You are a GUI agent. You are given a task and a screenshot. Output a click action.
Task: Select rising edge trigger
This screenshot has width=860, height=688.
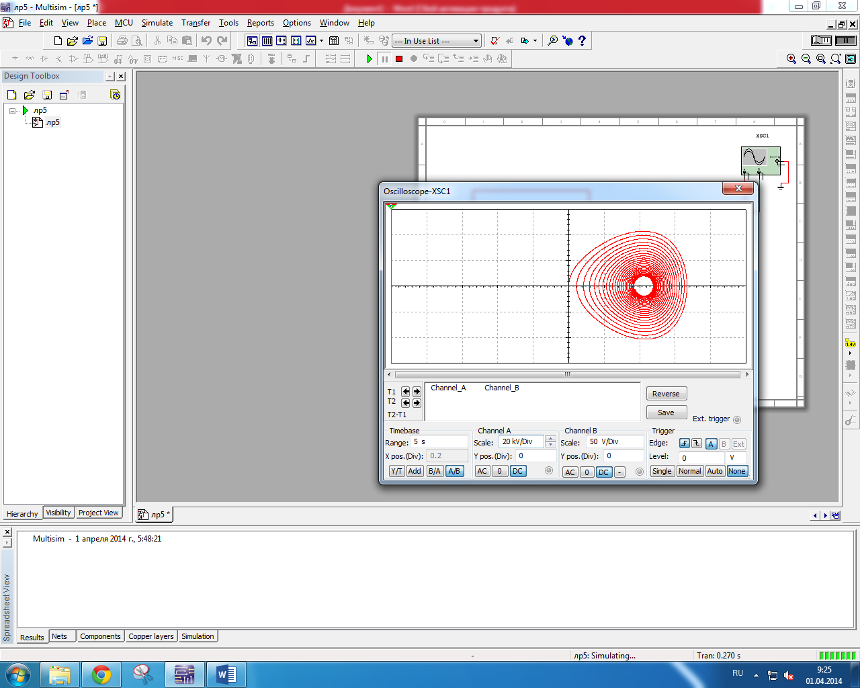pyautogui.click(x=684, y=443)
